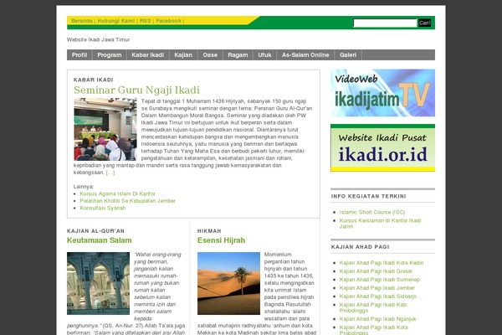
Task: Click the HIKMAH section heading
Action: point(209,231)
